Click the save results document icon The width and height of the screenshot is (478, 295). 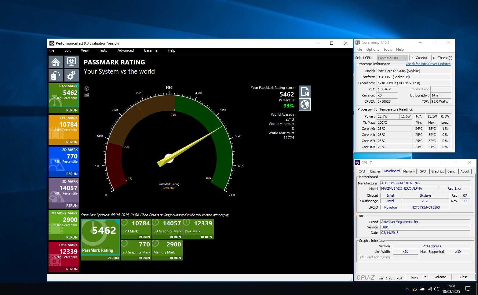305,92
